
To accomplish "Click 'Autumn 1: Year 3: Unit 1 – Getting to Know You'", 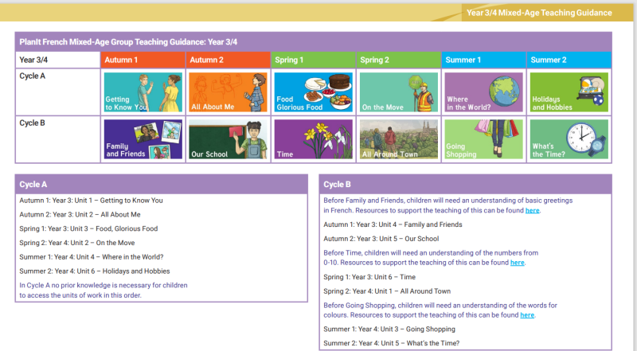I will [91, 201].
